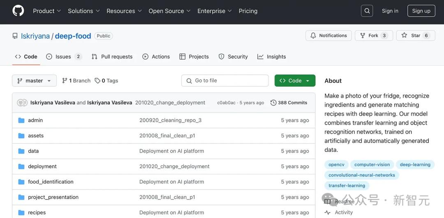This screenshot has width=444, height=218.
Task: Click the Notifications bell button
Action: [328, 36]
